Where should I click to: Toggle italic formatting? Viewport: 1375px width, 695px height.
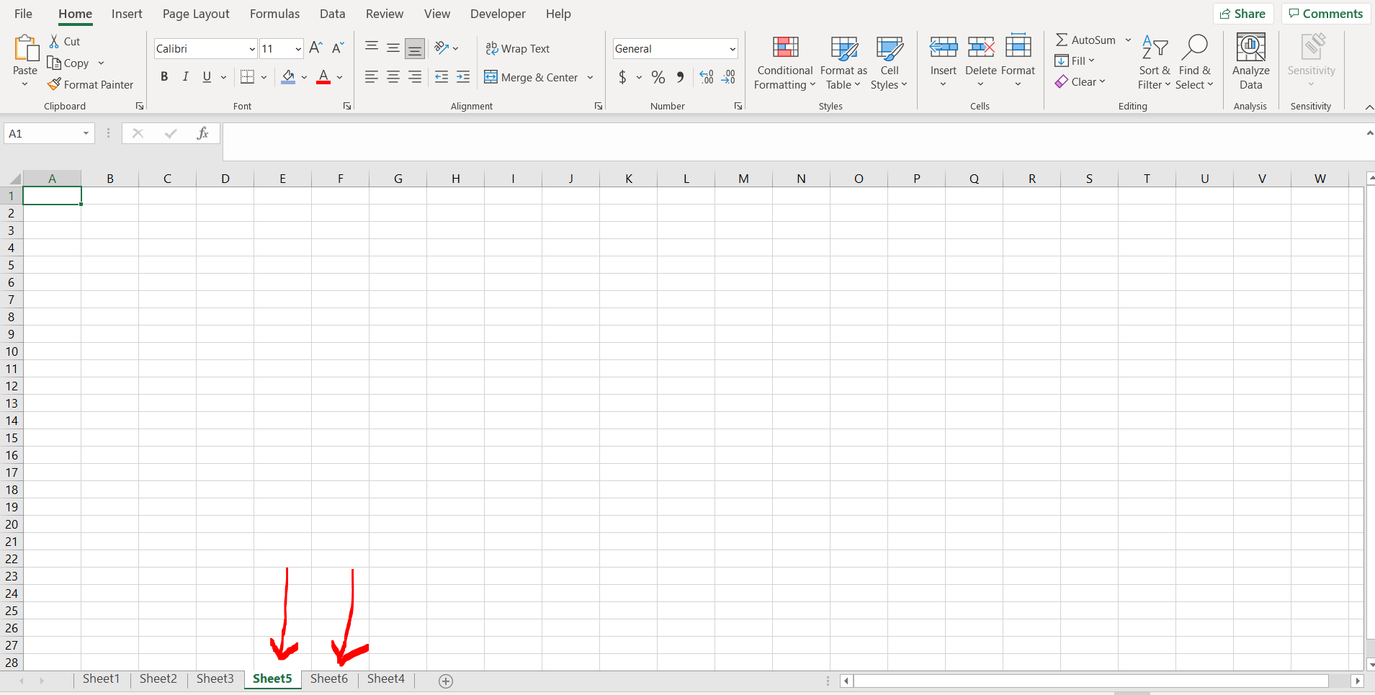pos(185,76)
